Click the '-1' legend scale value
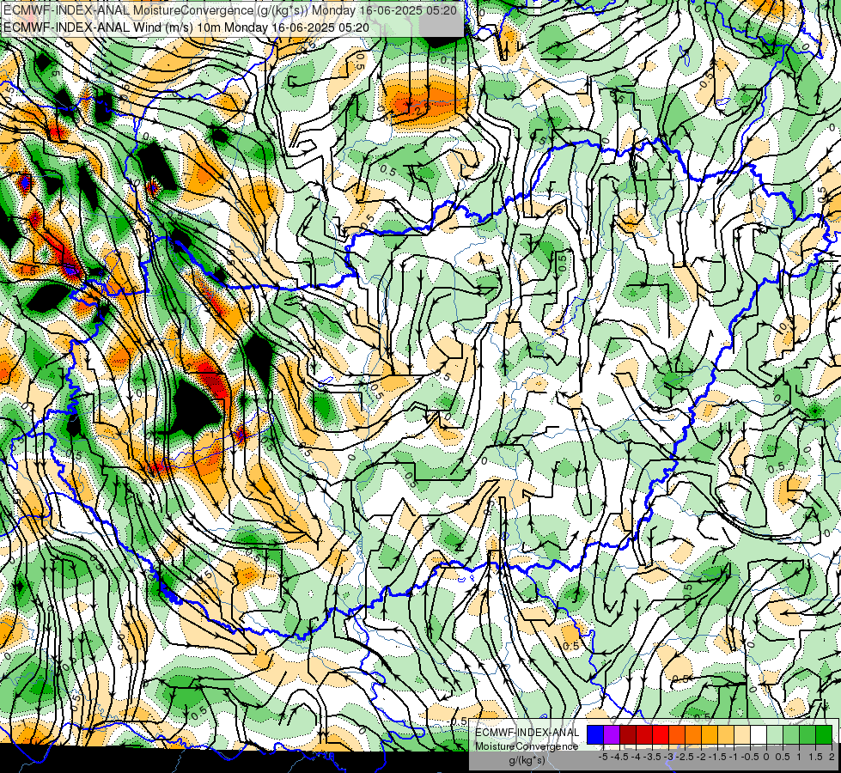Screen dimensions: 841x773 (734, 757)
